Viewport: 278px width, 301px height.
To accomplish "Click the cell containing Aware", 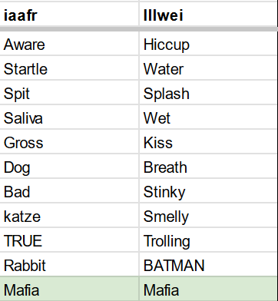I will [x=69, y=43].
